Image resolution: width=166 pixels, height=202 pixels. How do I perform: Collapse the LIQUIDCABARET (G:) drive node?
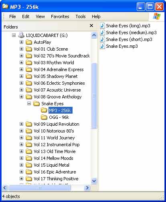tap(14, 35)
